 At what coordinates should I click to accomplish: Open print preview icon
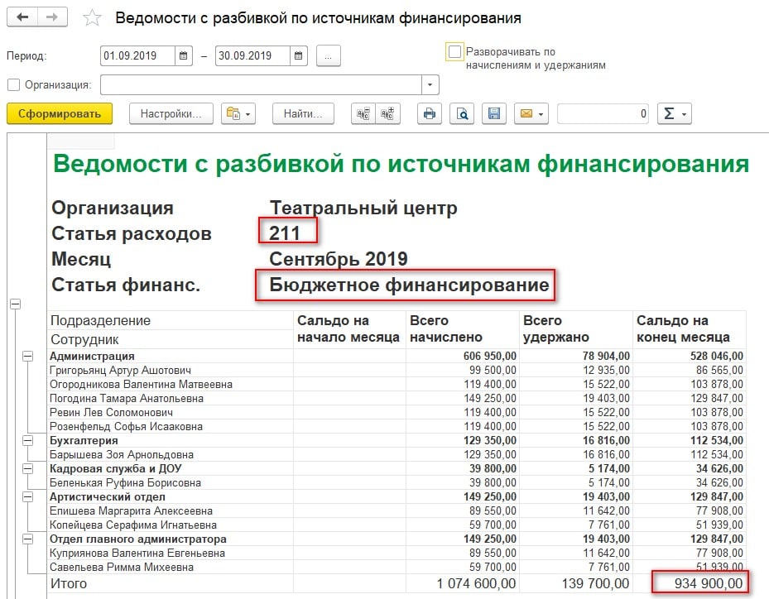click(462, 113)
